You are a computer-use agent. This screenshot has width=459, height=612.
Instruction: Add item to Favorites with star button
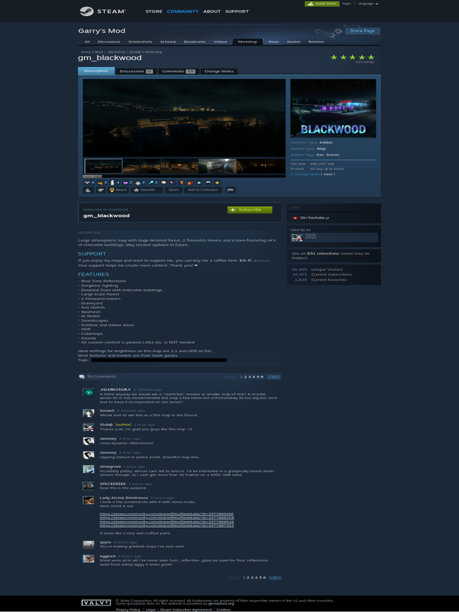click(x=147, y=190)
